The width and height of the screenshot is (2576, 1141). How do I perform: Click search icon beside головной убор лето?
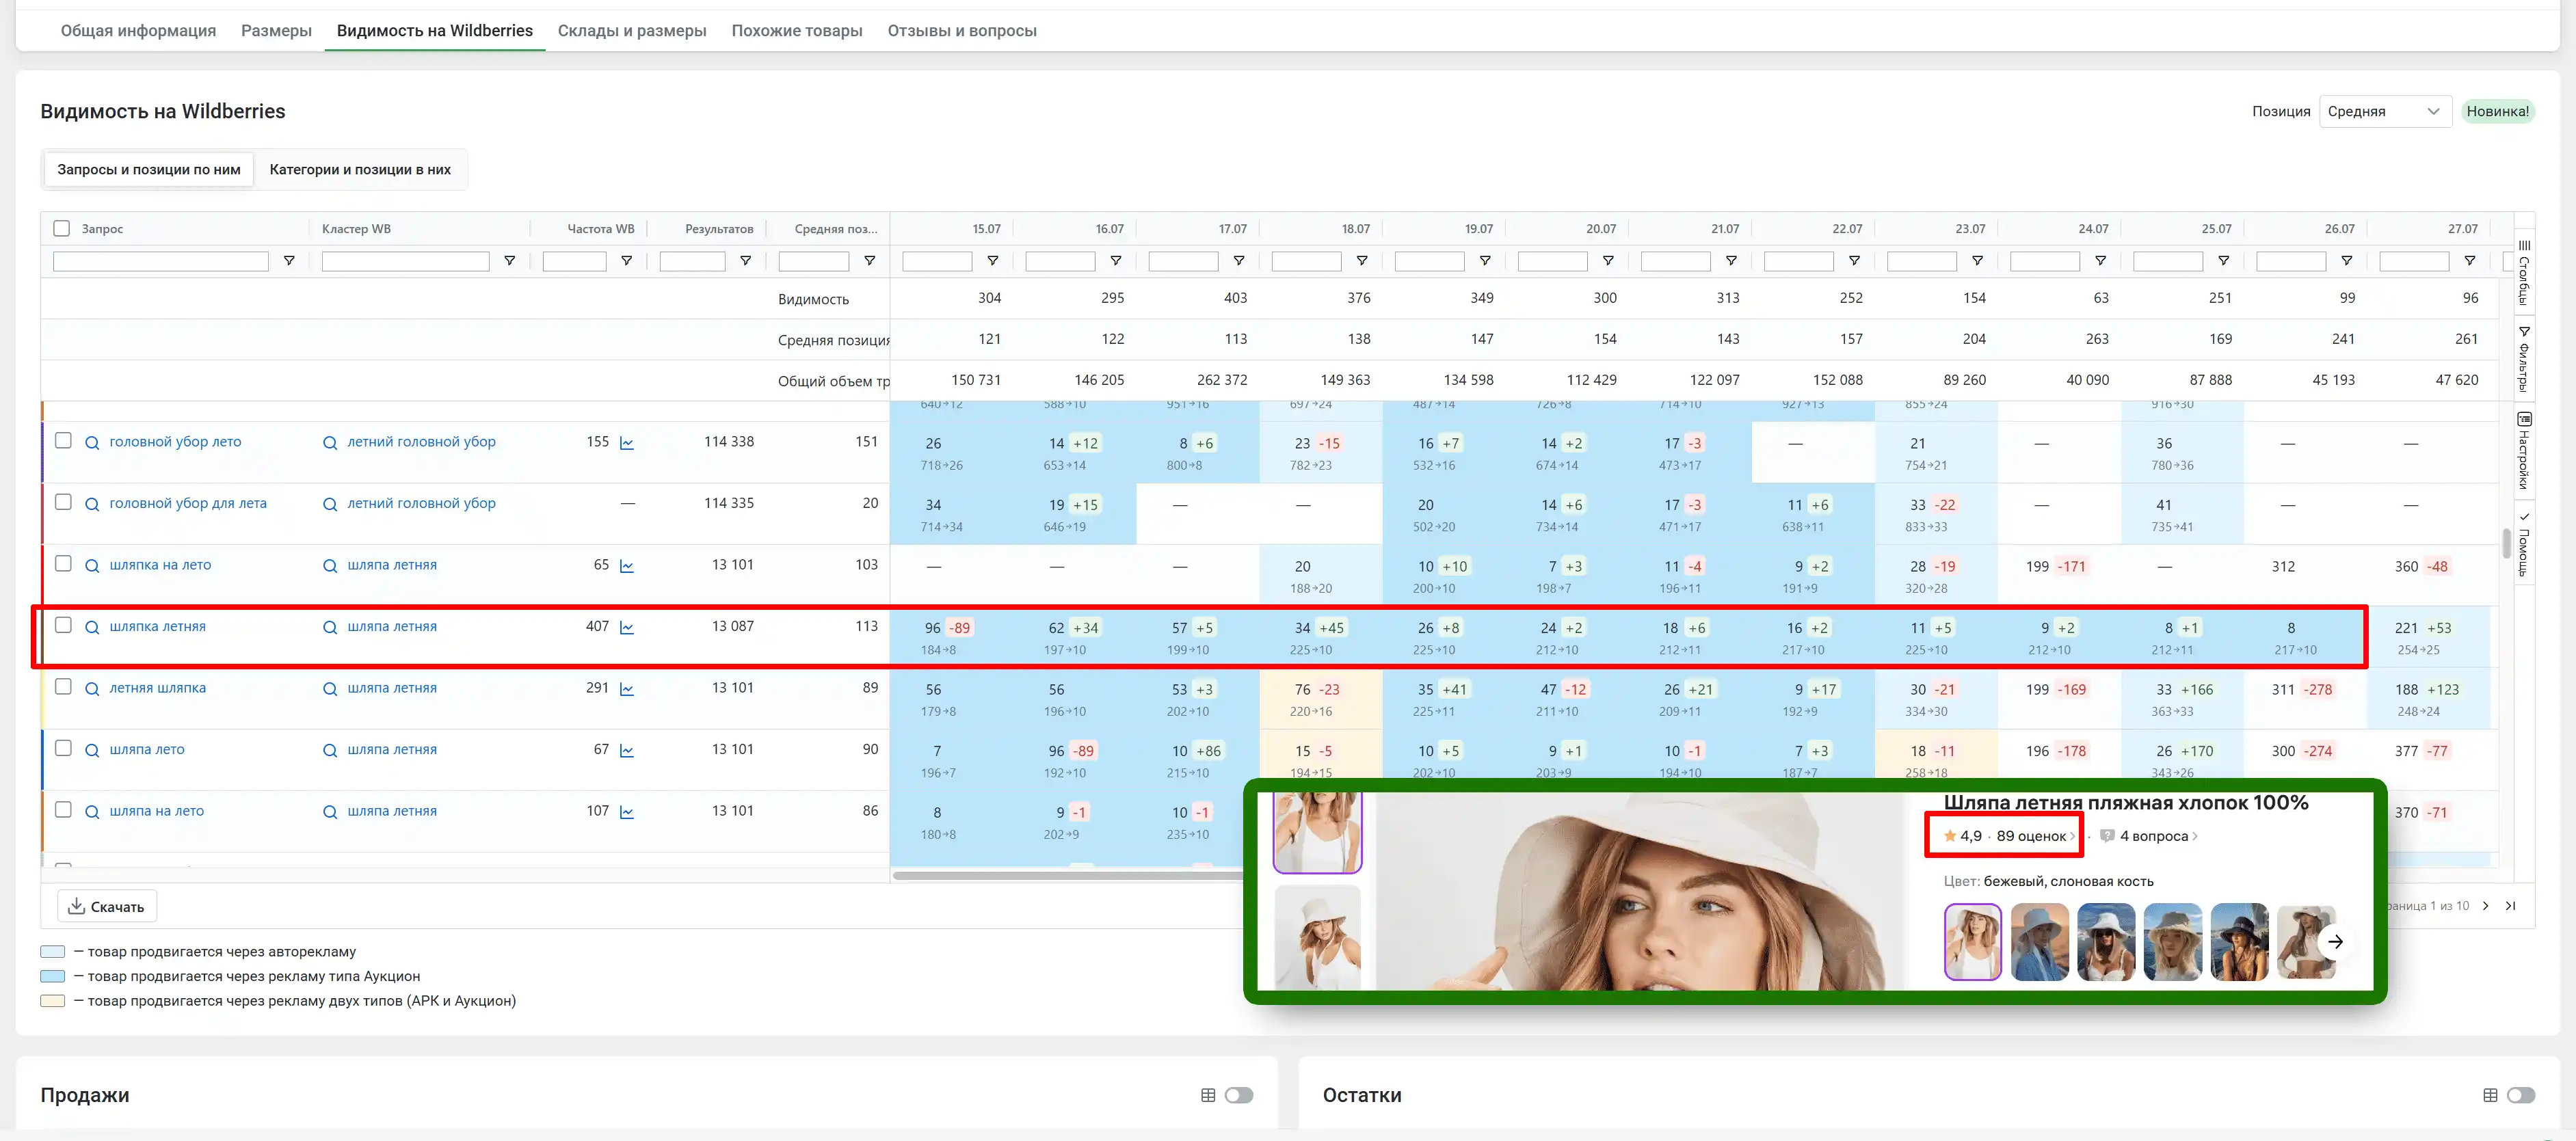(92, 443)
